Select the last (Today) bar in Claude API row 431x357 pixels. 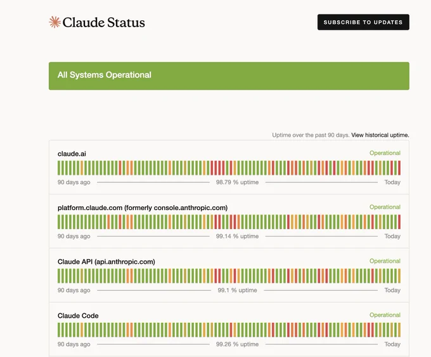click(x=399, y=276)
